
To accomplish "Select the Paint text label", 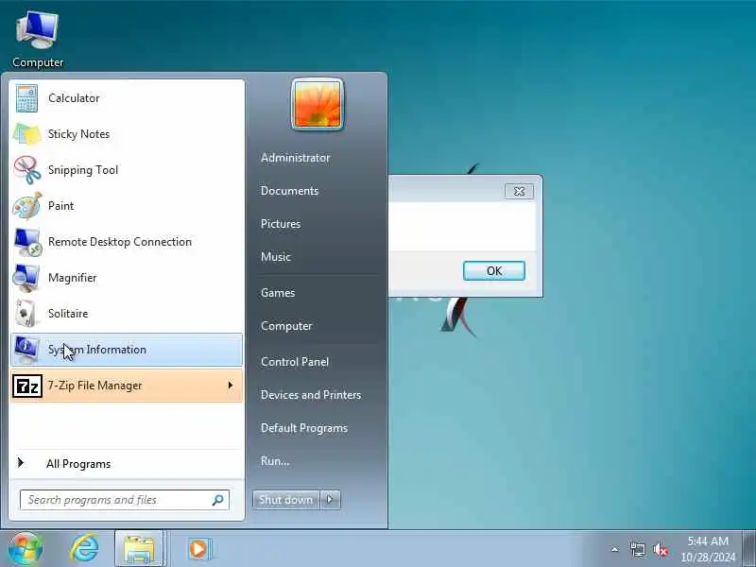I will point(60,206).
